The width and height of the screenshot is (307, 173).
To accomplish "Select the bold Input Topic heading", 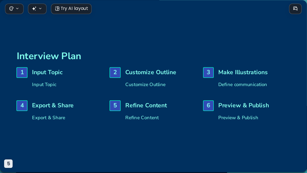I will point(47,72).
